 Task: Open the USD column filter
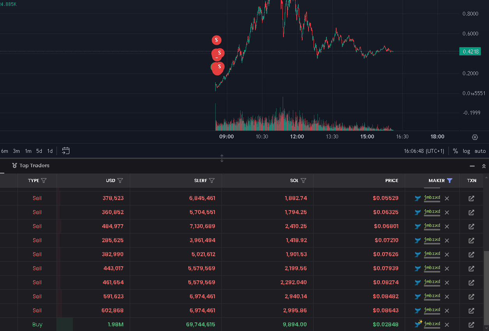coord(120,181)
